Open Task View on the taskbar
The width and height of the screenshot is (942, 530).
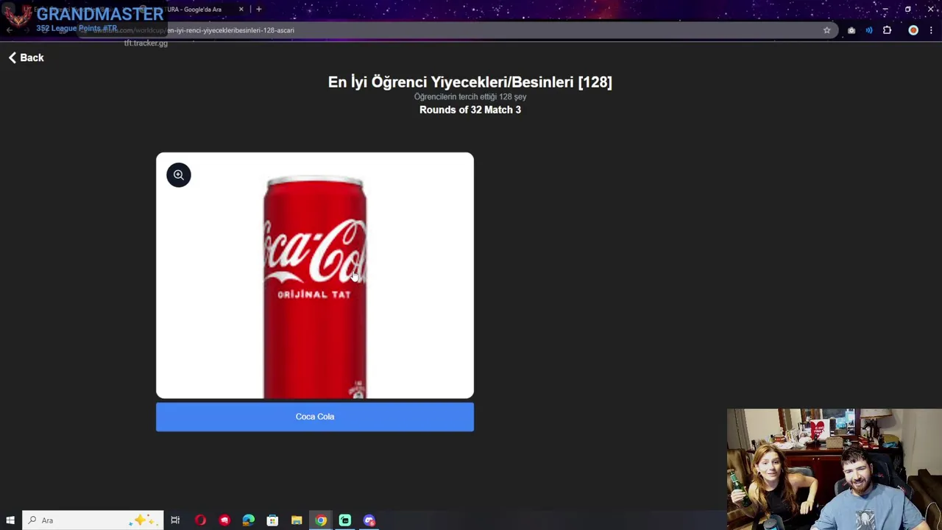(x=175, y=520)
